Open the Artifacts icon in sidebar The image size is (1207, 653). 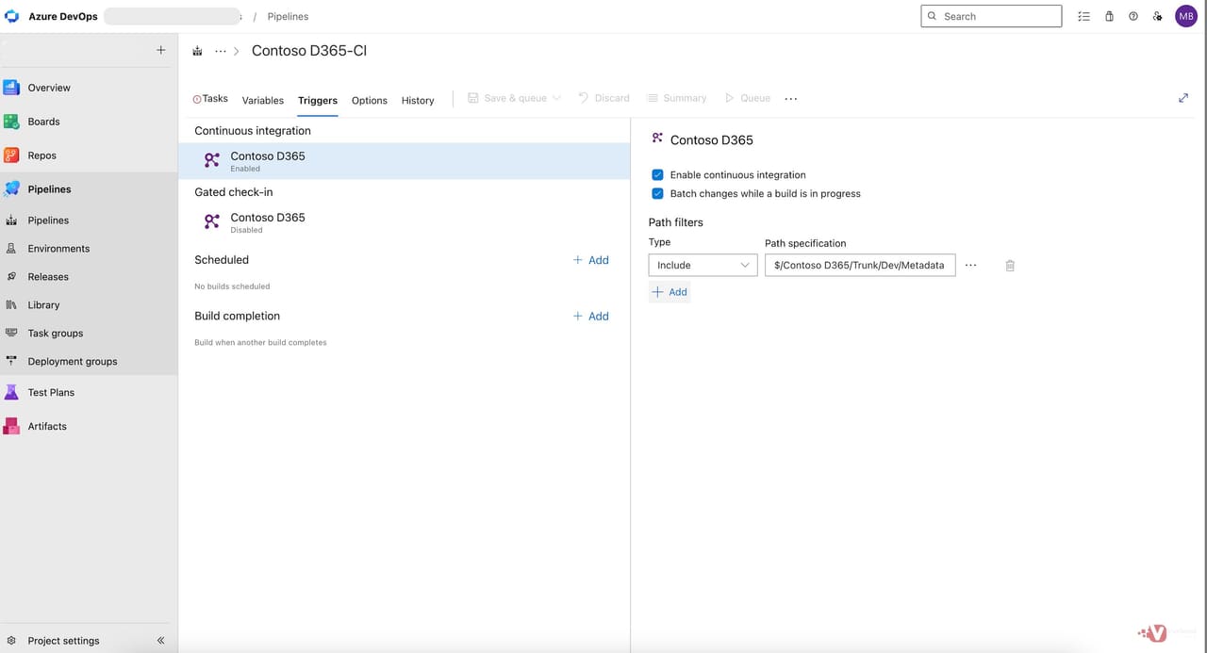tap(11, 427)
